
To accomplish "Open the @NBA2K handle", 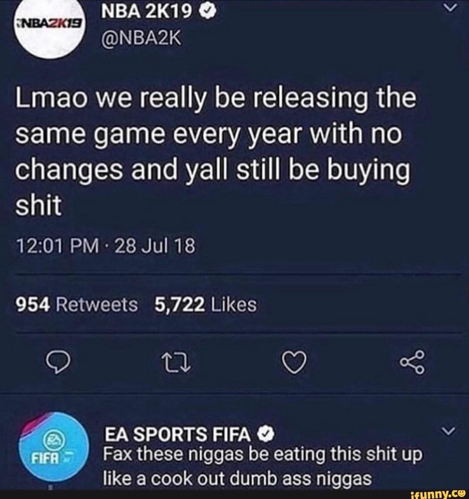I will tap(141, 38).
